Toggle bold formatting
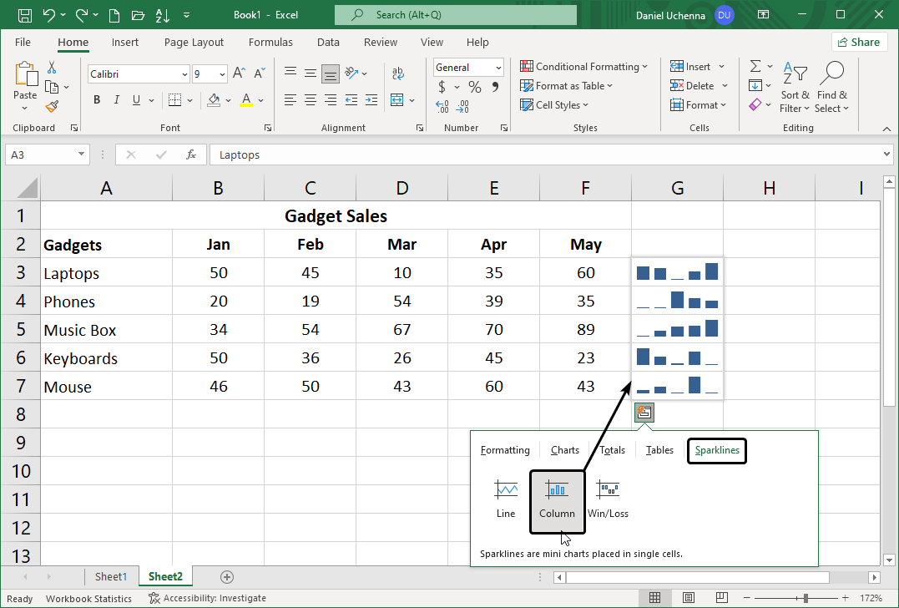Screen dimensions: 899x608 [96, 99]
